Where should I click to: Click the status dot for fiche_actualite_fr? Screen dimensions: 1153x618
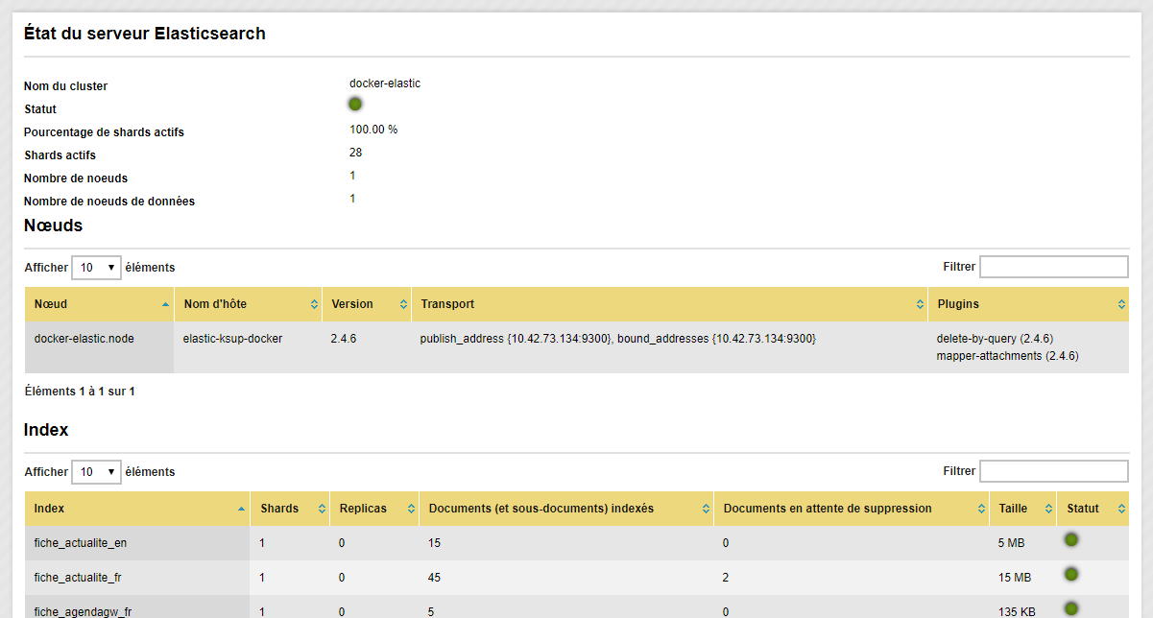click(x=1071, y=574)
